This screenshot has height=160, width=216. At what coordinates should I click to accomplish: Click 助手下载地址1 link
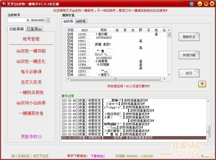[77, 156]
